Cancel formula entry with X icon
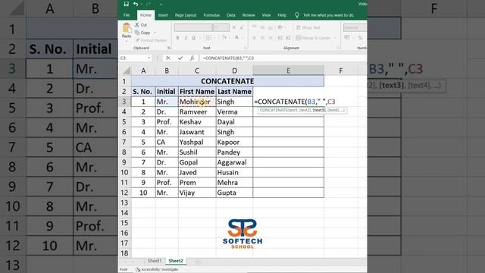485x273 pixels. [168, 58]
